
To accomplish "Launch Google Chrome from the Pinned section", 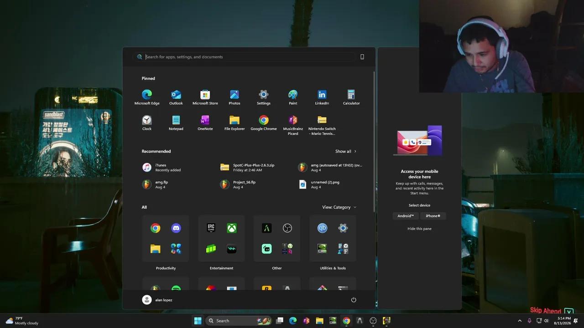I will [264, 123].
